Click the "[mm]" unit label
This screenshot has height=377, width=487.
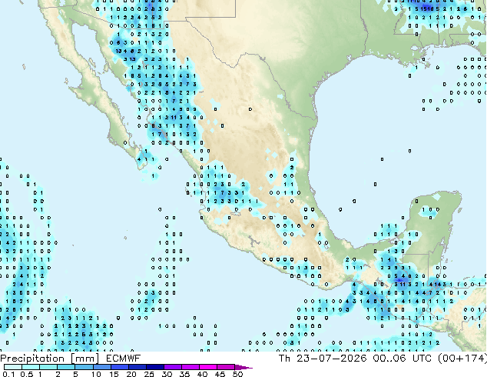85,359
